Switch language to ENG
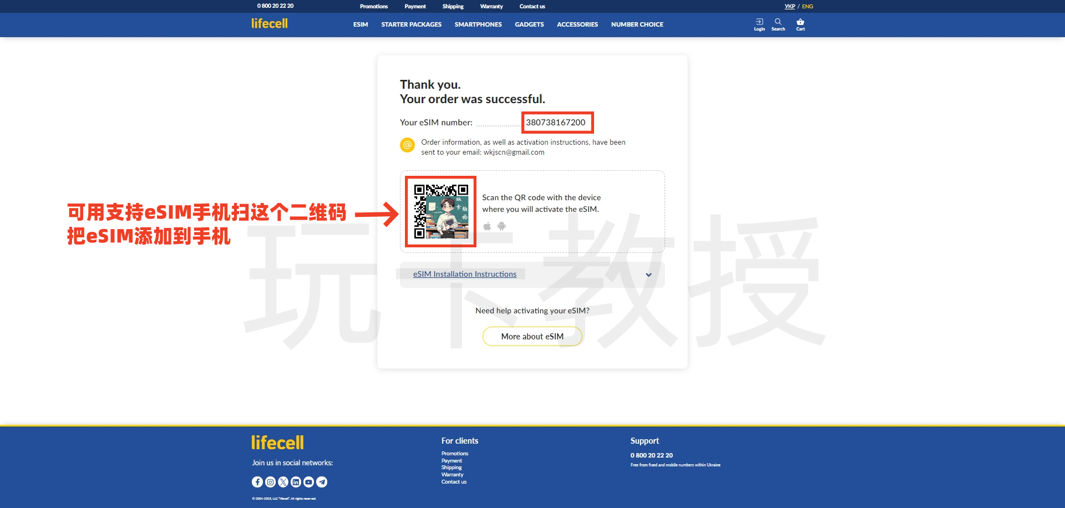Screen dimensions: 1065x508 point(808,7)
